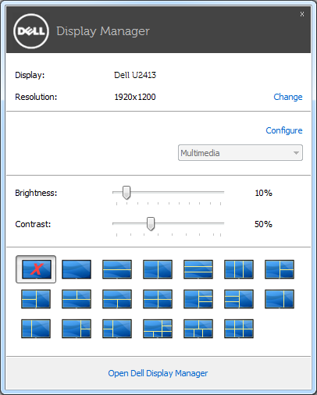
Task: Click the 10% brightness value
Action: [263, 193]
